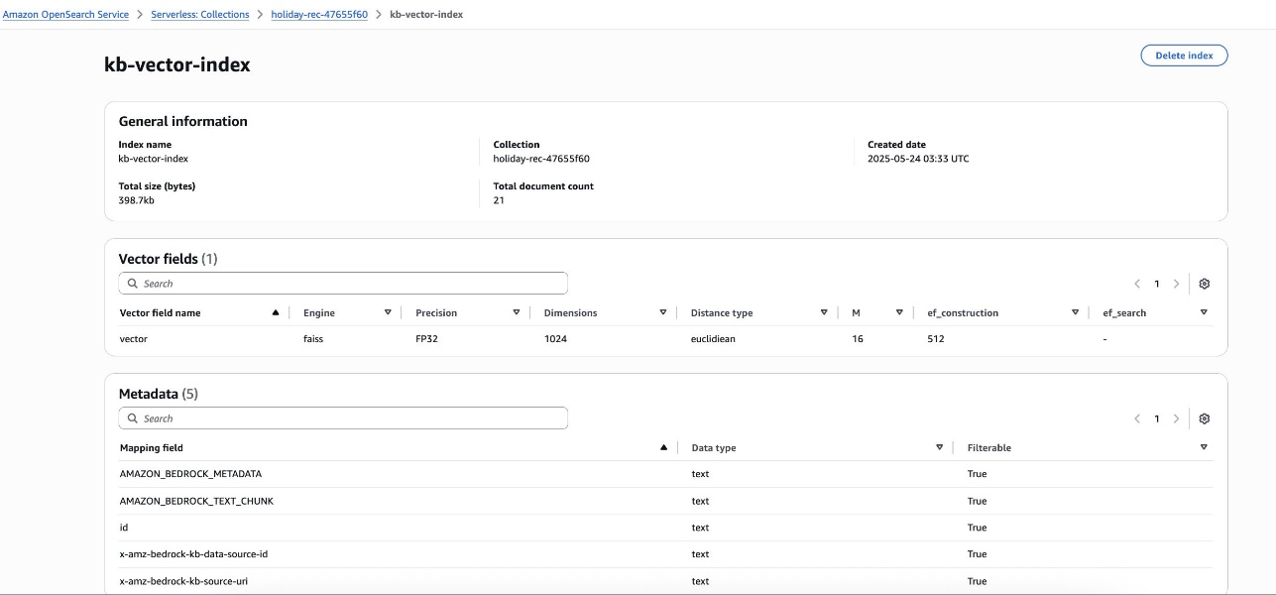
Task: Open Metadata table settings gear
Action: (x=1205, y=418)
